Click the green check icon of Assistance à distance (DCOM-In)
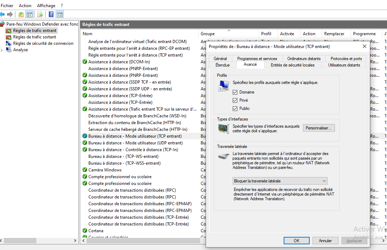Image resolution: width=387 pixels, height=250 pixels. (x=85, y=62)
